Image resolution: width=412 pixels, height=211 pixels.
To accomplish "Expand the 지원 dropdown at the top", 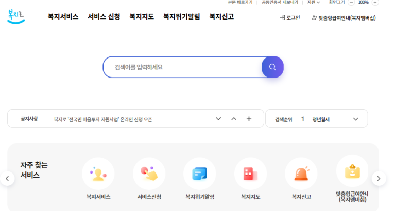I will coord(314,2).
